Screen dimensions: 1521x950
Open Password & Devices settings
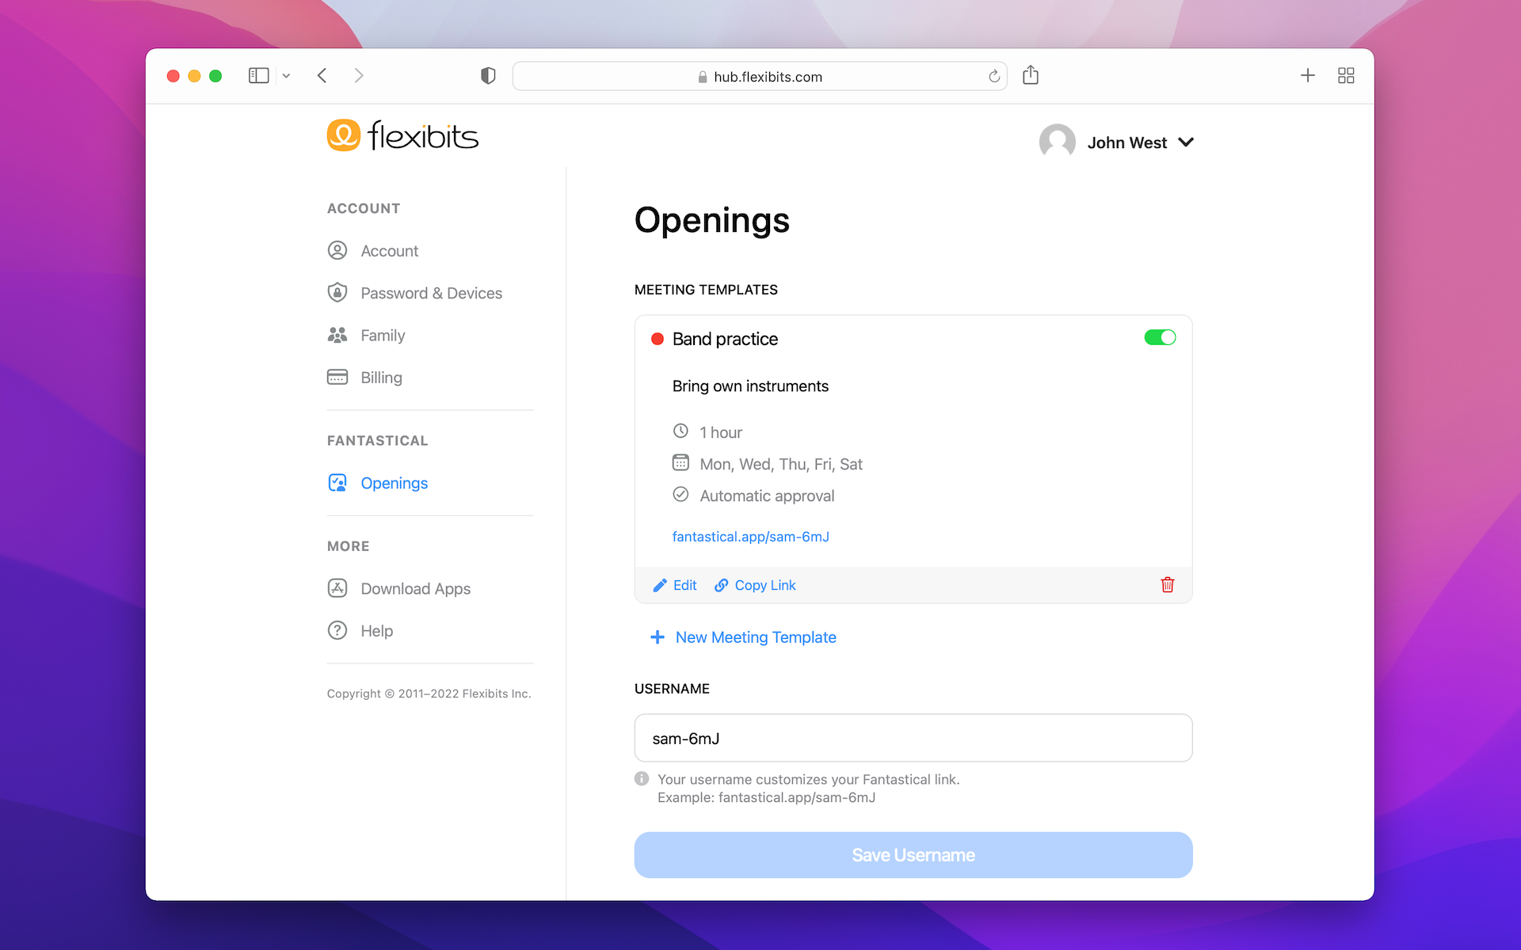[414, 293]
